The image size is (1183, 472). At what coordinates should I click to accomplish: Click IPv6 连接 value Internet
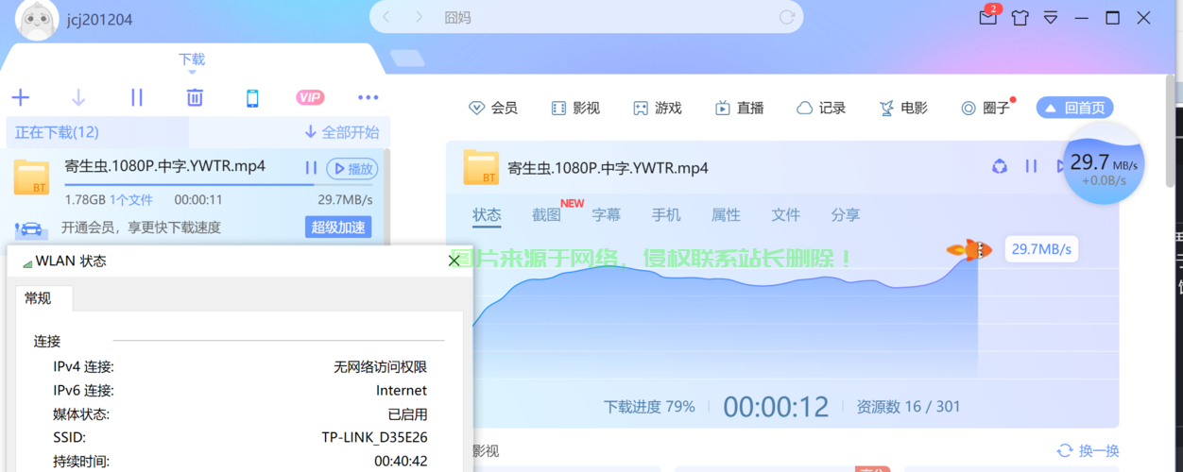[x=402, y=390]
